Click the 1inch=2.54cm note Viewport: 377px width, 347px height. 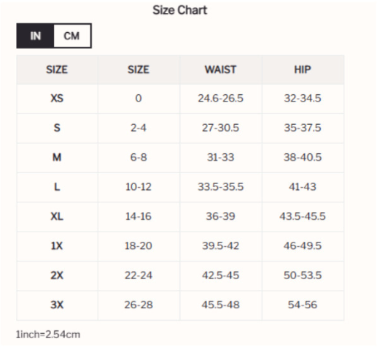[x=48, y=335]
